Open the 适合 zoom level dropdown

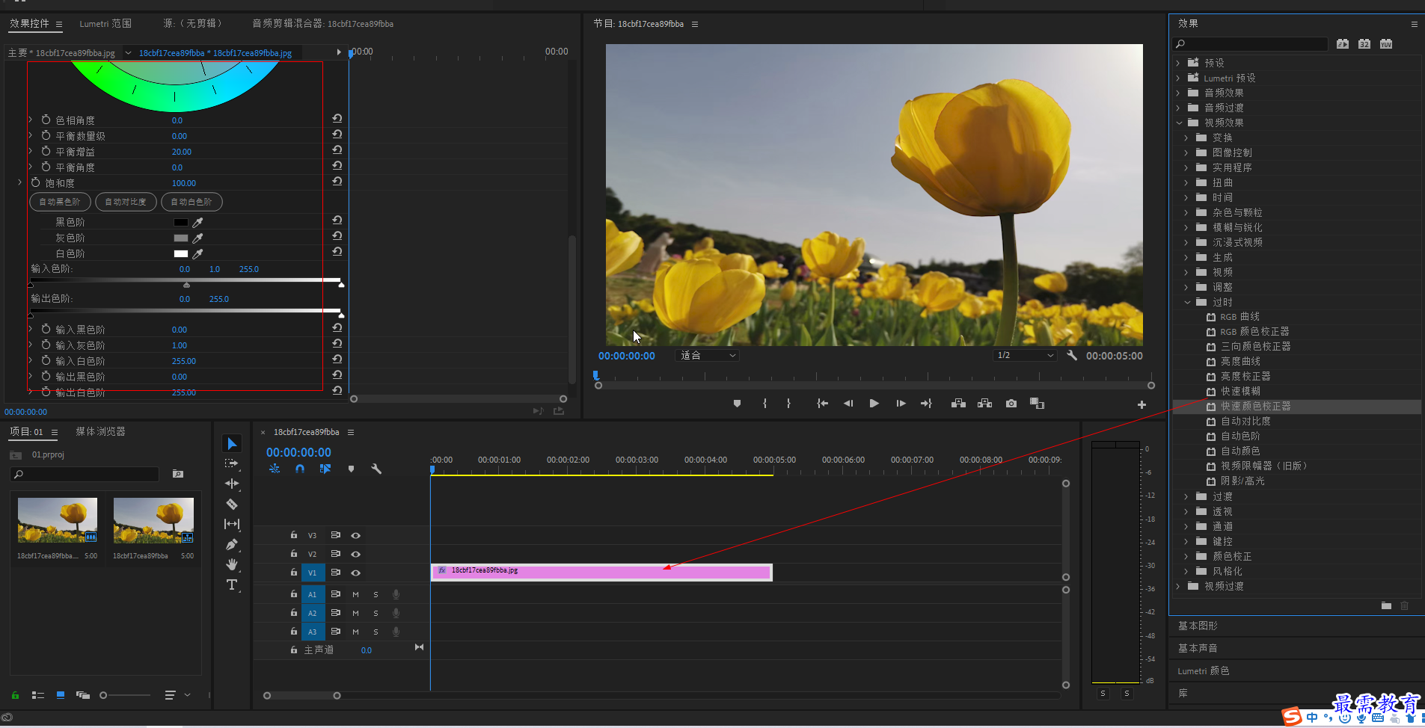[707, 356]
